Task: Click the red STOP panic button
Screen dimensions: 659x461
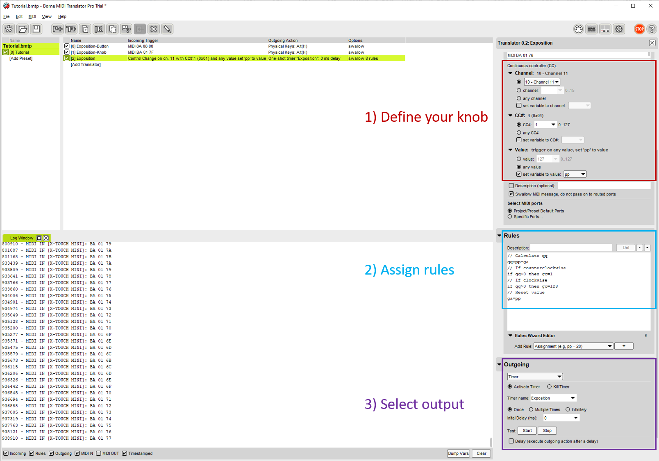Action: (x=639, y=29)
